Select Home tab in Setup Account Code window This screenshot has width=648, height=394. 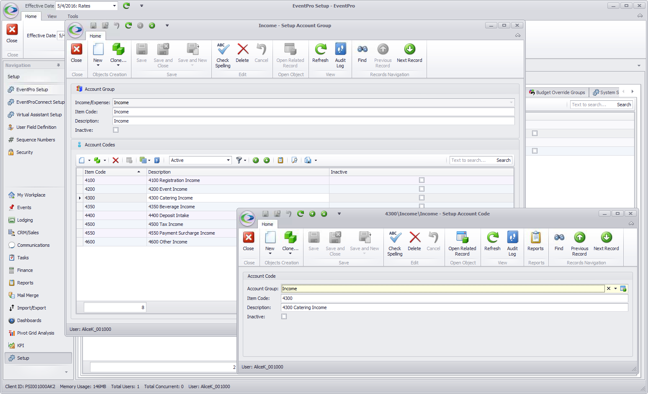(x=267, y=224)
